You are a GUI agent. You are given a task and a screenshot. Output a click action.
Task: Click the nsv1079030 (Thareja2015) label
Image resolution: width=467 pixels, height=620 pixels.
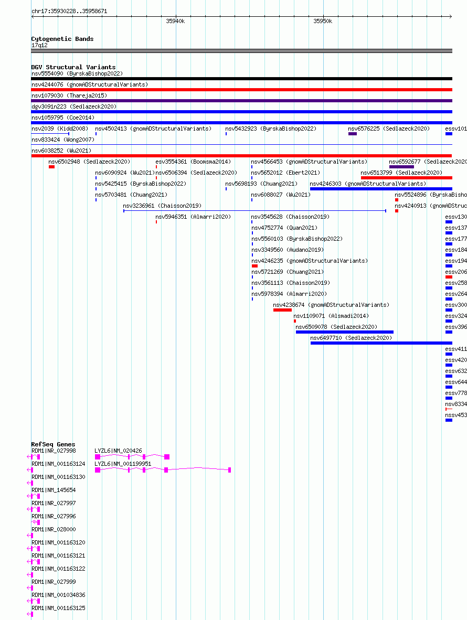coord(69,95)
